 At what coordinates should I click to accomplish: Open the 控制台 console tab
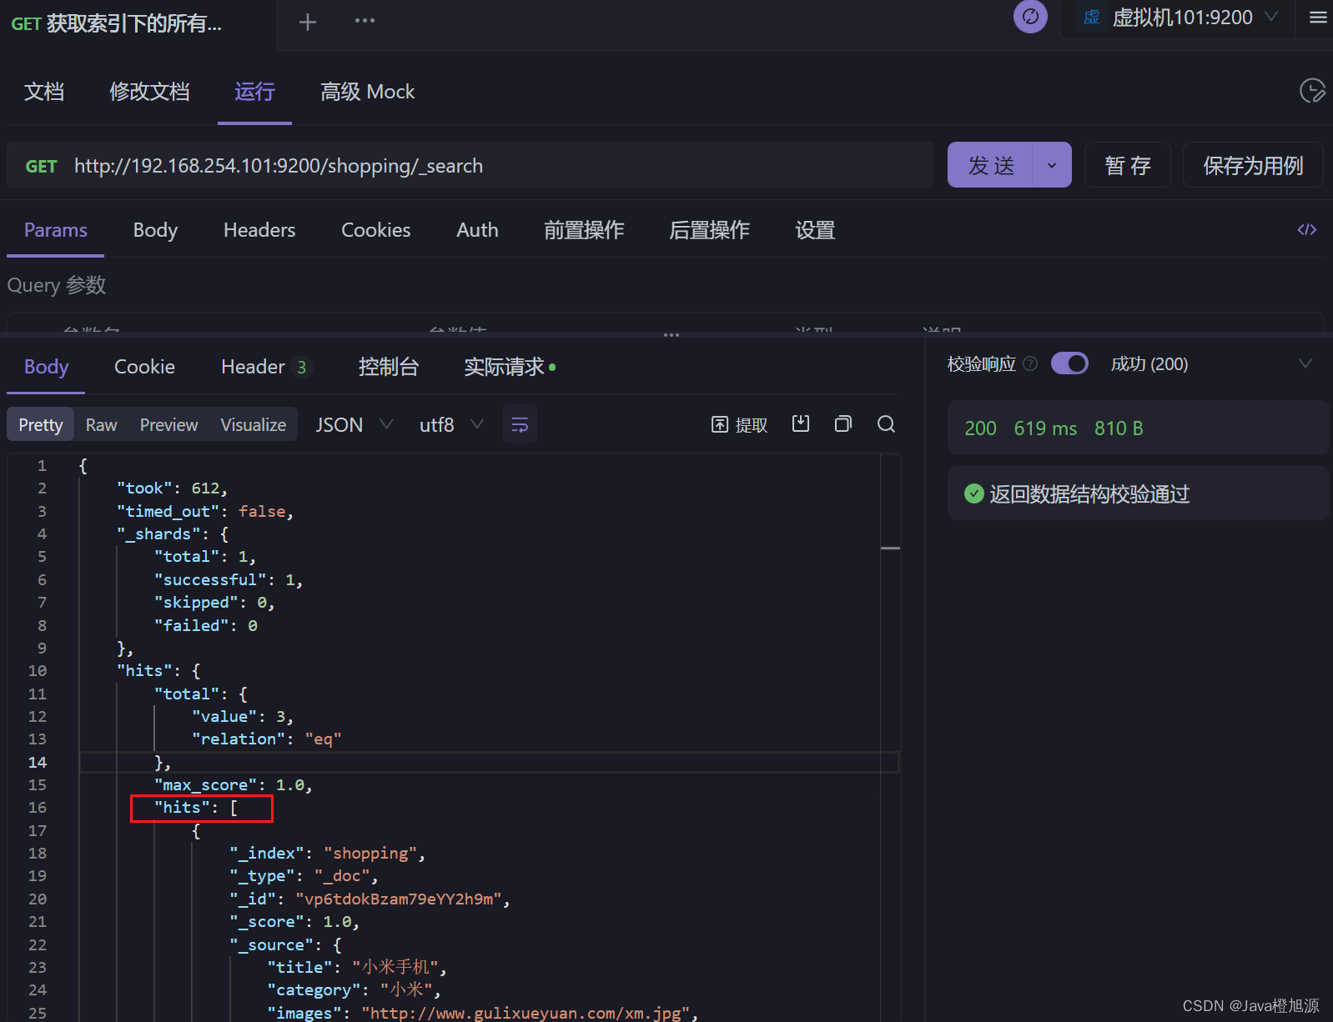pyautogui.click(x=388, y=367)
